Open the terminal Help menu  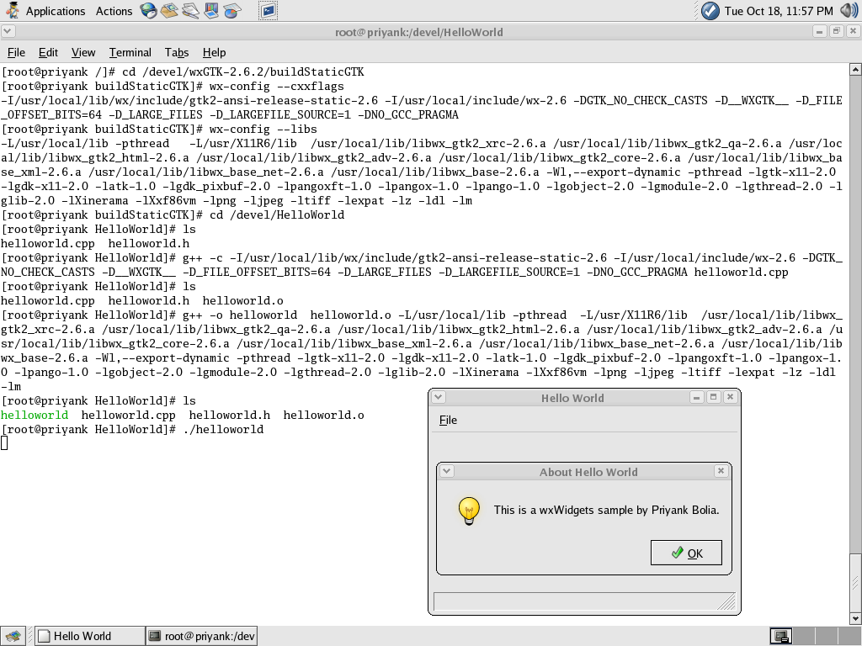(214, 52)
